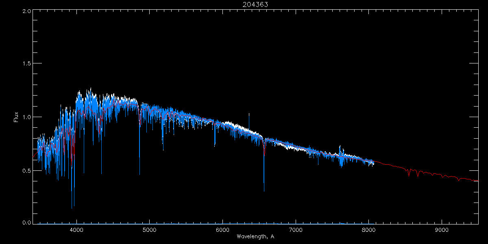Click the 9000 x-axis tick label
The width and height of the screenshot is (488, 244).
click(x=442, y=230)
